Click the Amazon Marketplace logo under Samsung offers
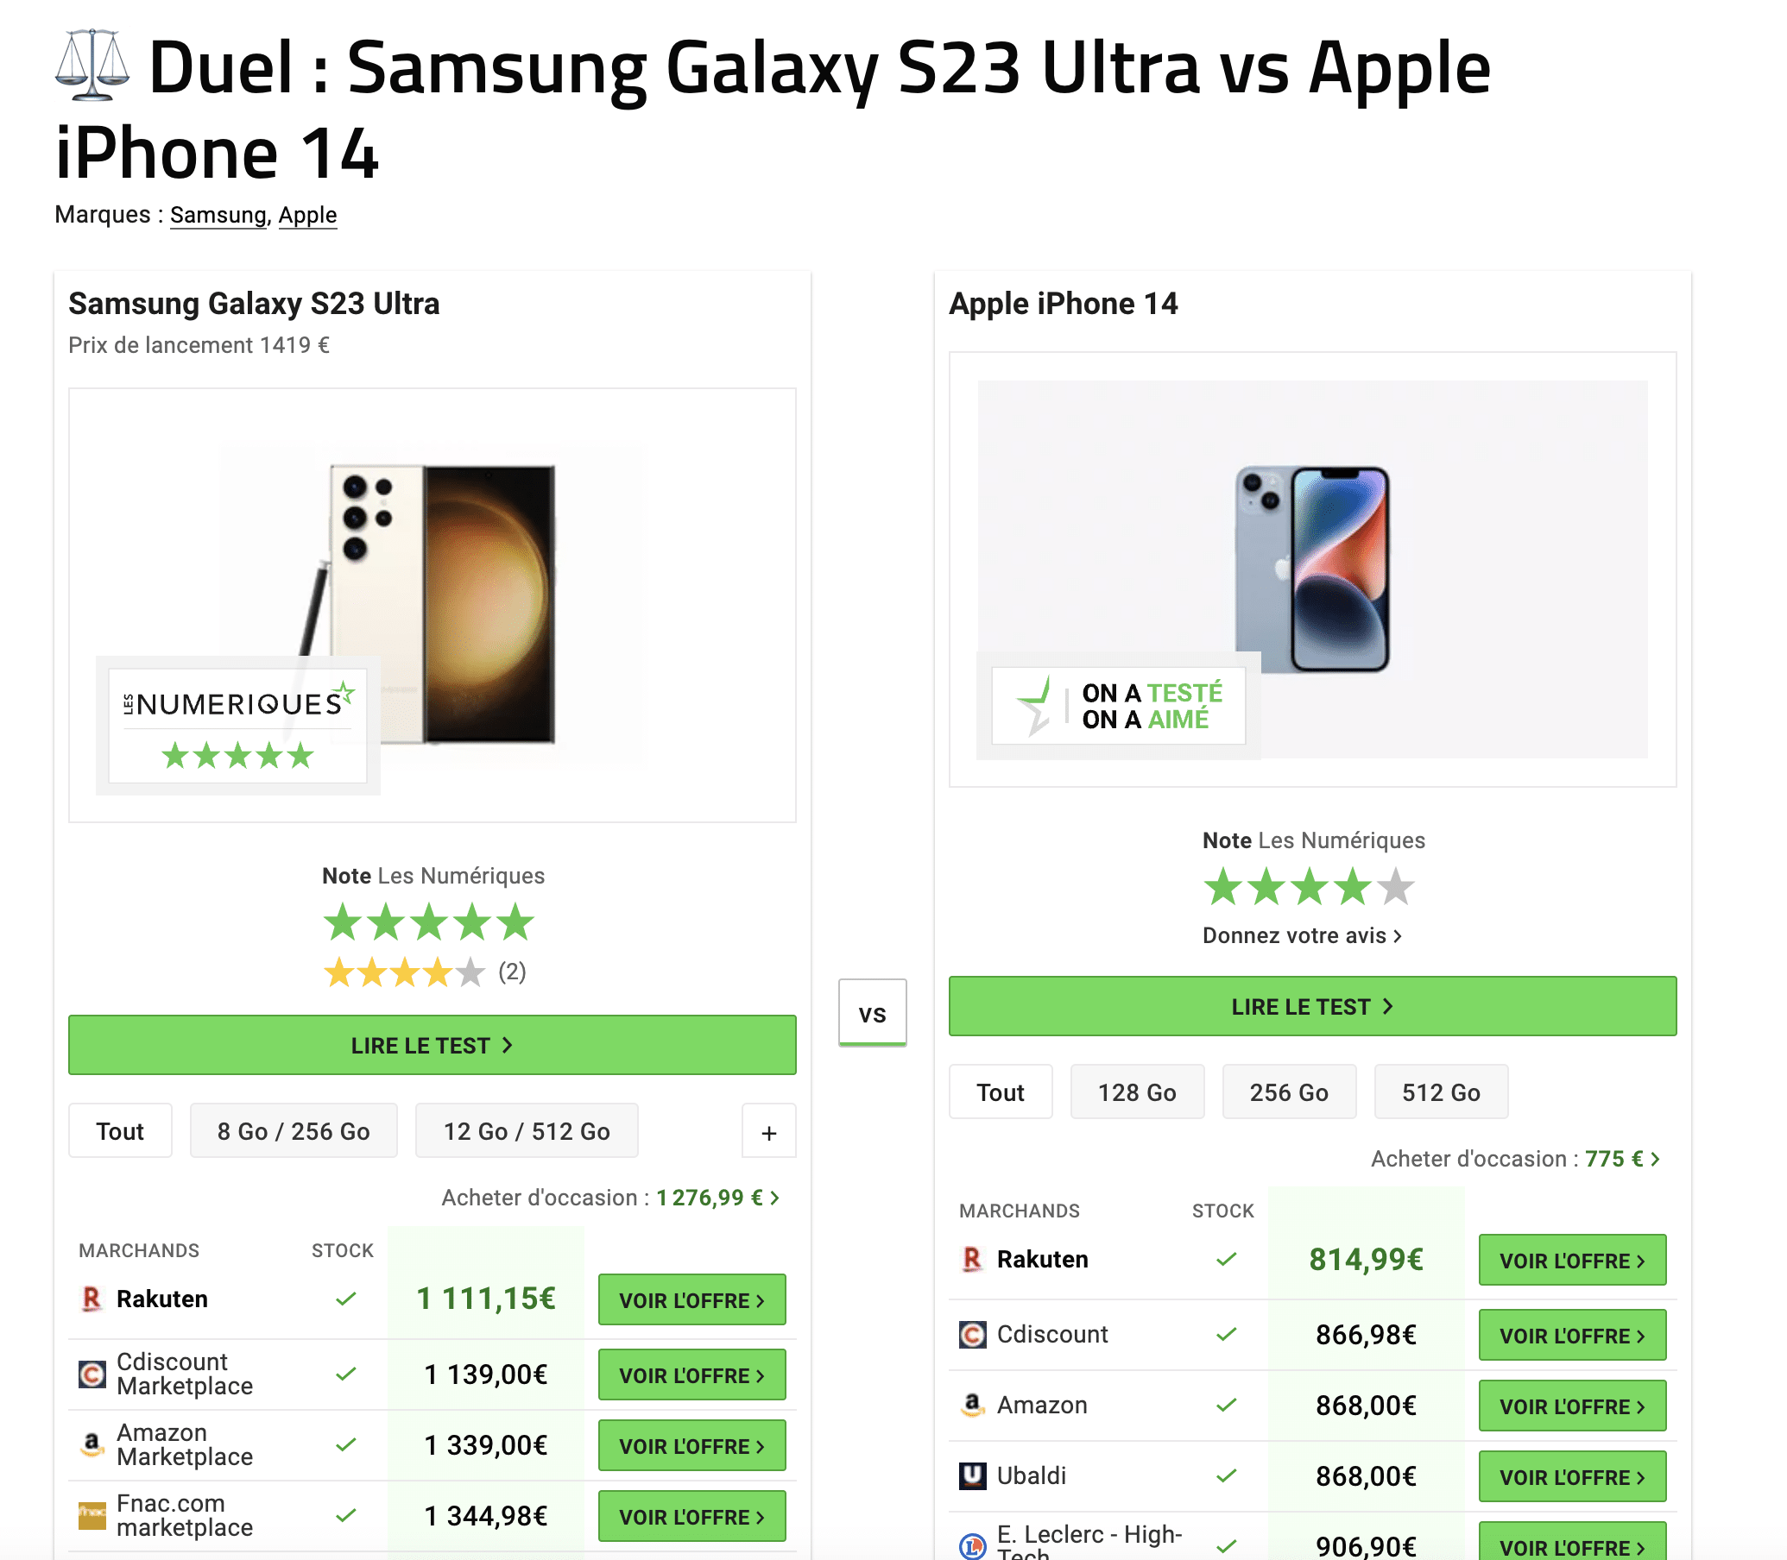The image size is (1787, 1560). click(x=92, y=1445)
